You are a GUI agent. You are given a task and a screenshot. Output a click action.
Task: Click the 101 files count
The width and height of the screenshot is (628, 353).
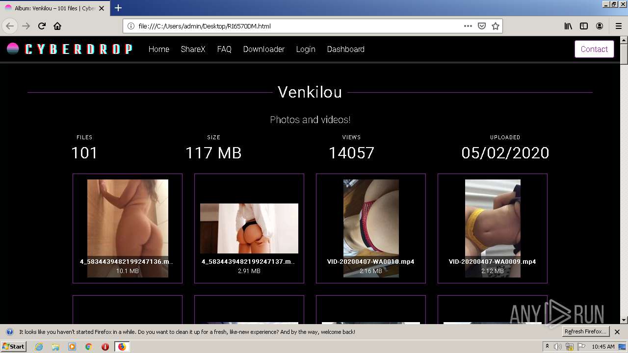click(84, 153)
